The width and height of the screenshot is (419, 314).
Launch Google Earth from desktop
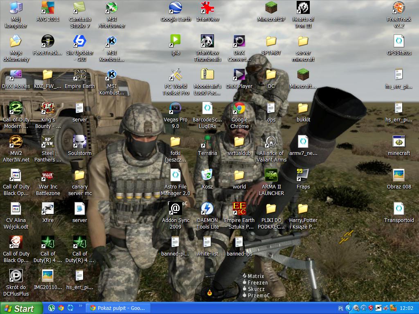click(x=176, y=8)
